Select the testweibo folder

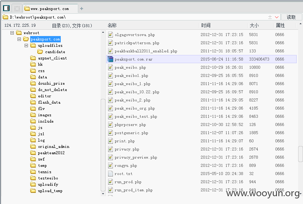coord(48,178)
